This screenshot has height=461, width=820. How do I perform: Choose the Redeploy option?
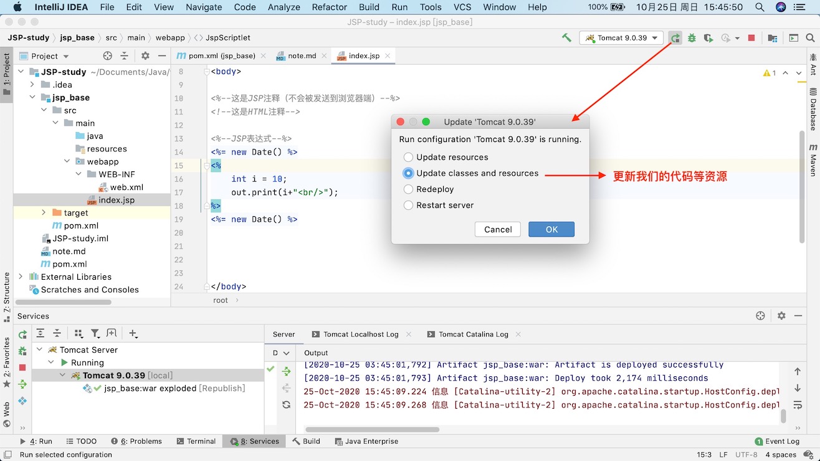pyautogui.click(x=428, y=189)
